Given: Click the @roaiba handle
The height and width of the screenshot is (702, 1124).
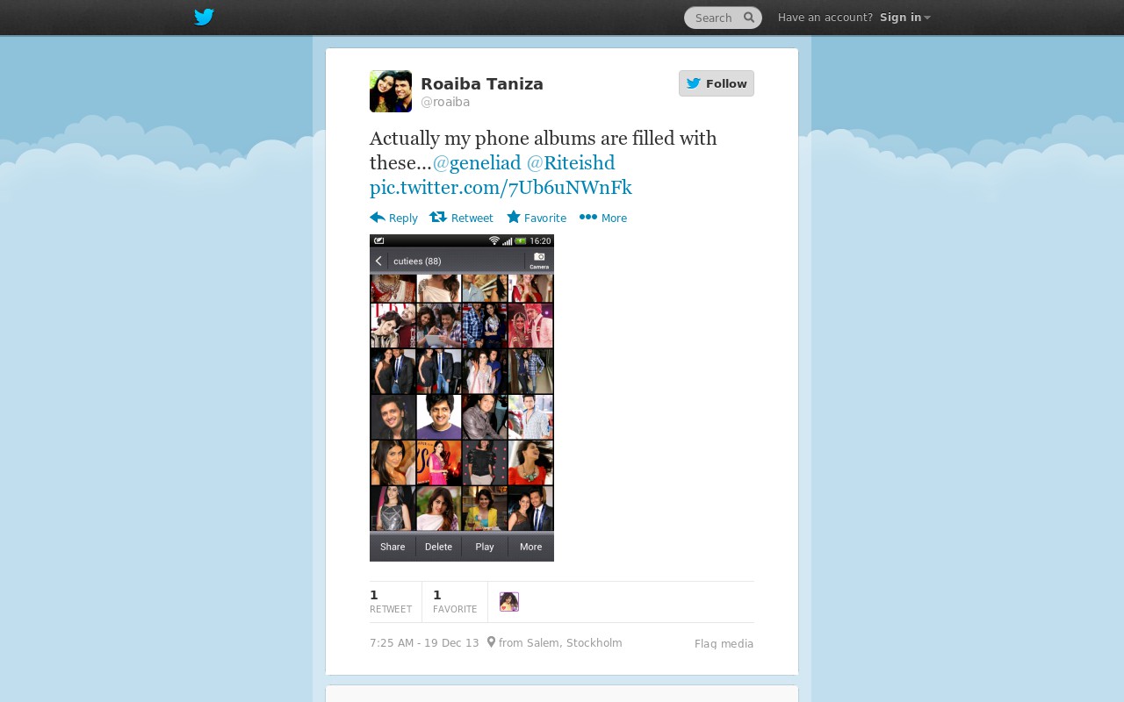Looking at the screenshot, I should pos(445,103).
